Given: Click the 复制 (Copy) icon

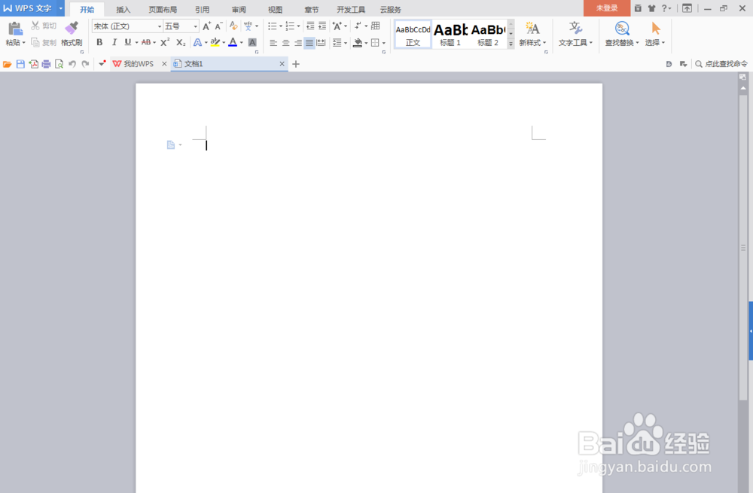Looking at the screenshot, I should (35, 42).
